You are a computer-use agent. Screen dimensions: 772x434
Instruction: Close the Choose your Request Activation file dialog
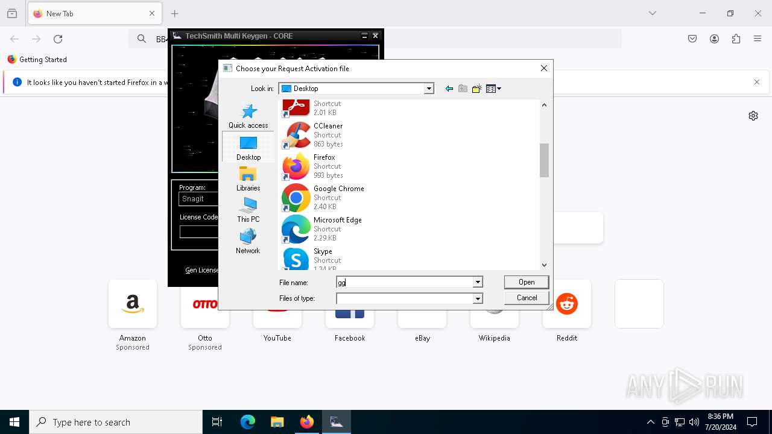click(x=543, y=68)
